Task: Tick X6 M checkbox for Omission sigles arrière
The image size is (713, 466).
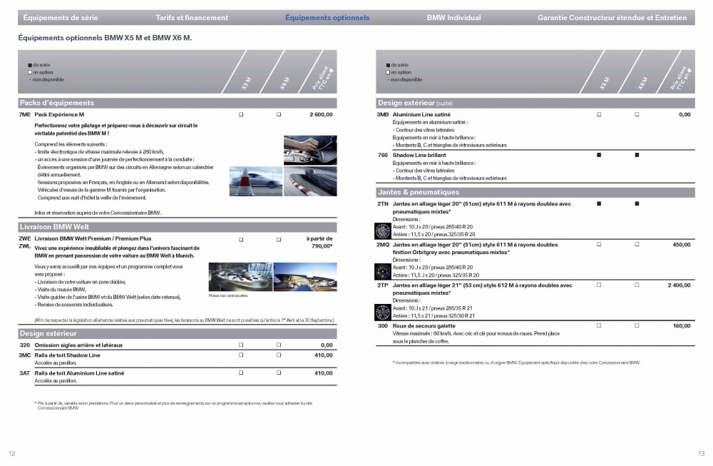Action: [x=279, y=345]
